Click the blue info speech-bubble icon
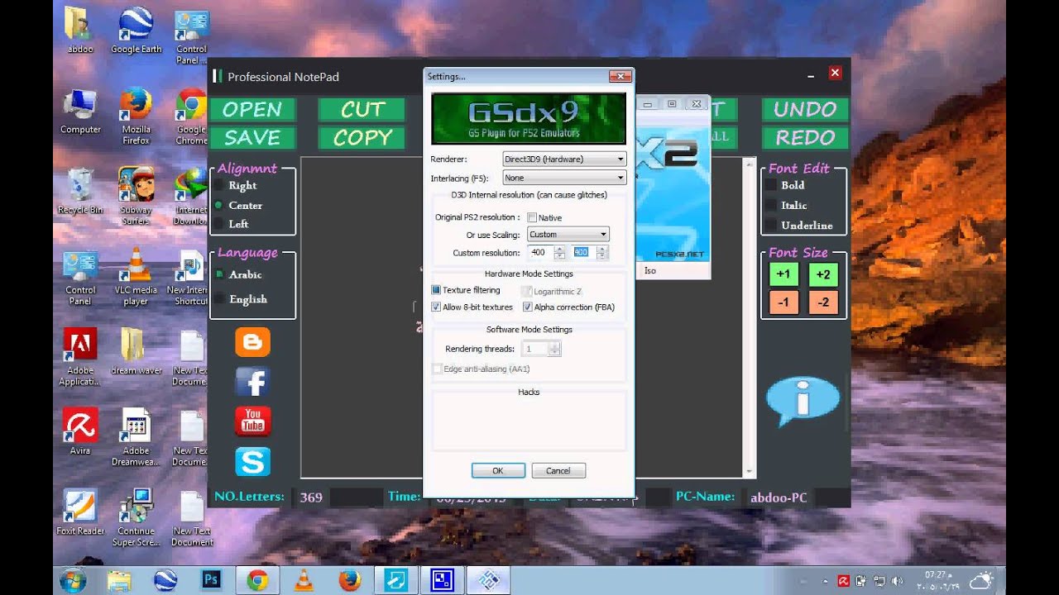The image size is (1059, 595). (803, 401)
